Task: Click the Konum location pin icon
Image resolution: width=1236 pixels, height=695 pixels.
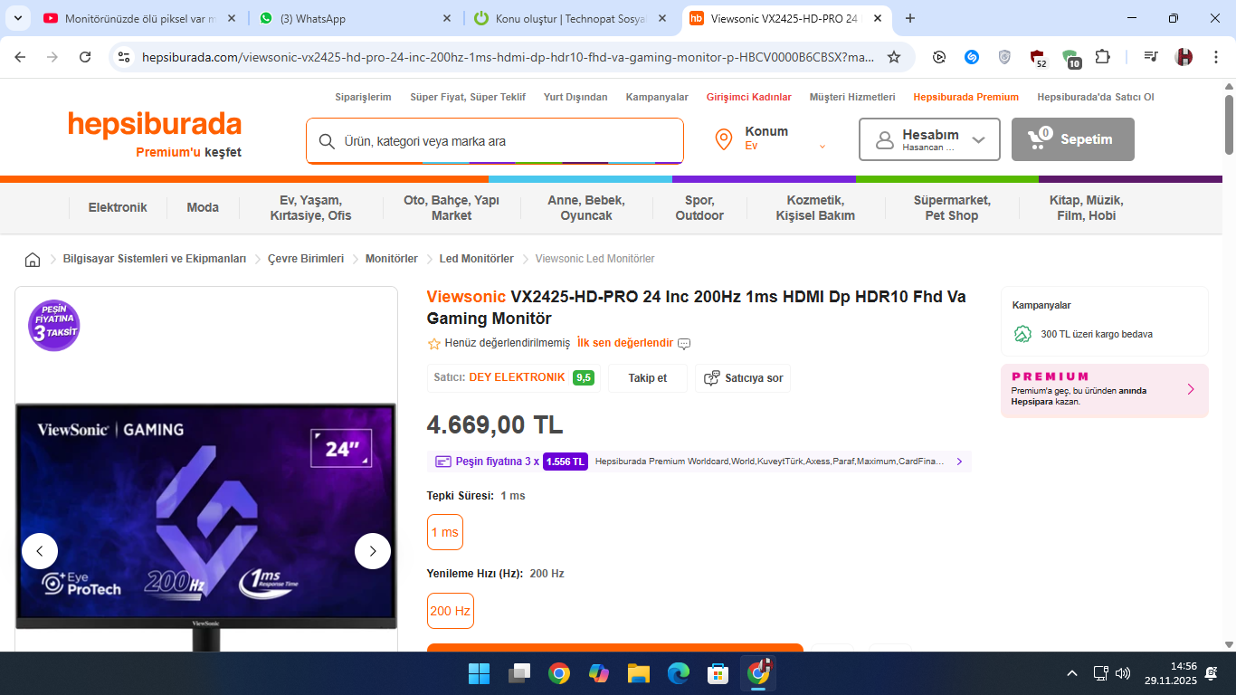Action: coord(723,139)
